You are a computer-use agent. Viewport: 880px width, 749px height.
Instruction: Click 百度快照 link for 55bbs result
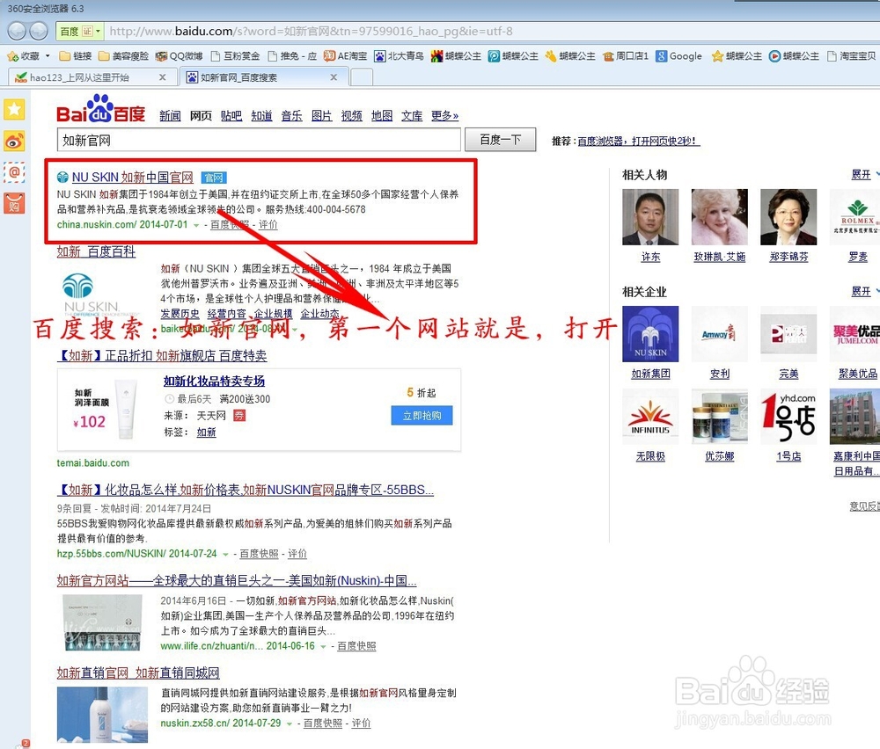click(x=260, y=554)
